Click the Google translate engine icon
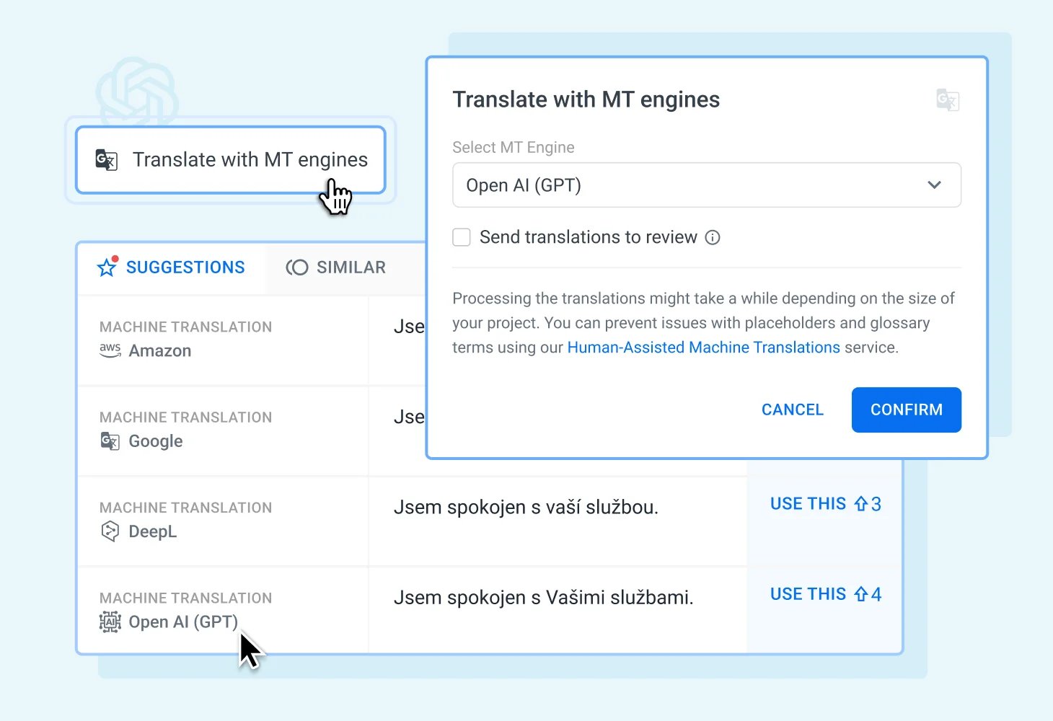The image size is (1053, 721). (x=110, y=441)
